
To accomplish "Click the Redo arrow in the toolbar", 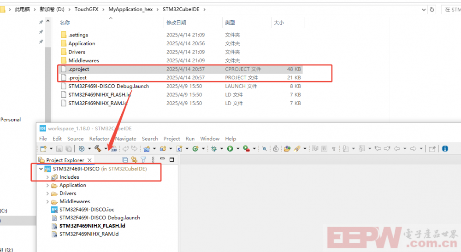I will [134, 149].
